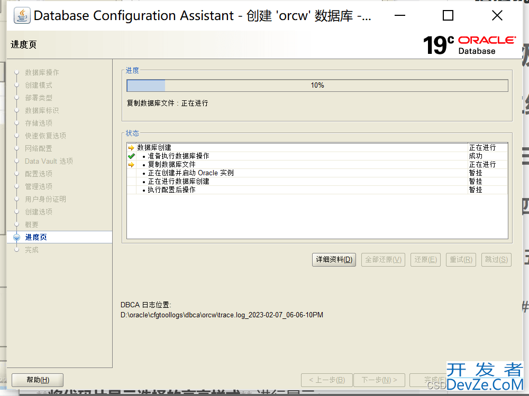Click the DBCA 日志位置 label
Viewport: 529px width, 396px height.
(x=146, y=305)
